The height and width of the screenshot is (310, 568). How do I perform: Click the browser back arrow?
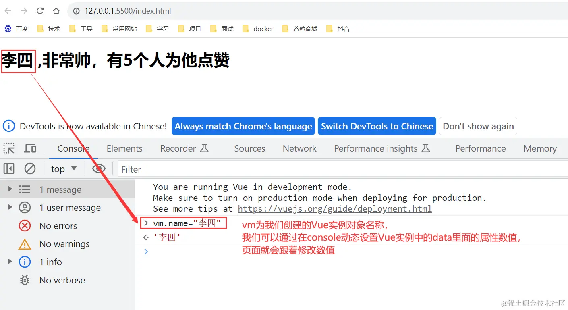click(8, 11)
